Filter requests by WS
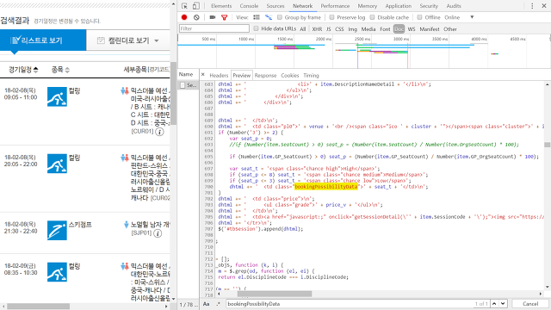 click(x=412, y=29)
